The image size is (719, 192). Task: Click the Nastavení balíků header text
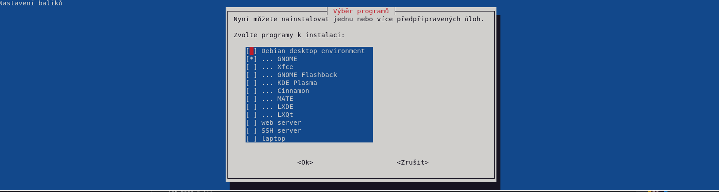(31, 3)
